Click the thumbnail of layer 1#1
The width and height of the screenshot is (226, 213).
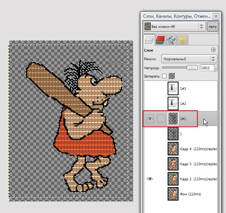click(x=173, y=119)
